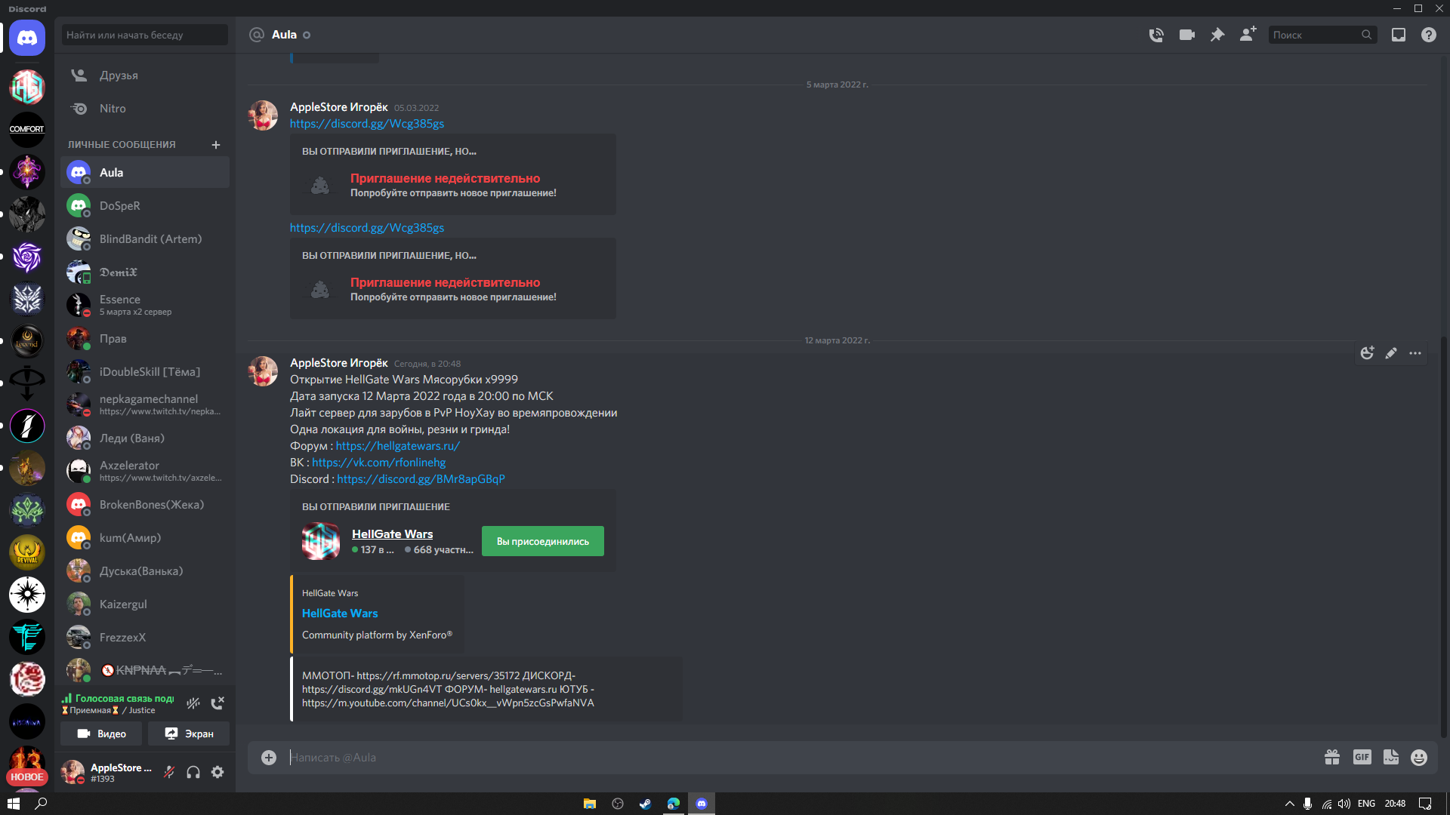Viewport: 1450px width, 815px height.
Task: Open the GIF picker
Action: pos(1362,758)
